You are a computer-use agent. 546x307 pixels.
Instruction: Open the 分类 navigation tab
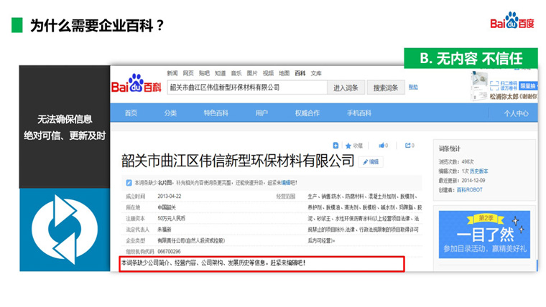click(170, 113)
